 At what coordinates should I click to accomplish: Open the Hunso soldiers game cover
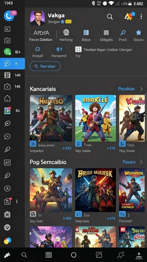(51, 118)
